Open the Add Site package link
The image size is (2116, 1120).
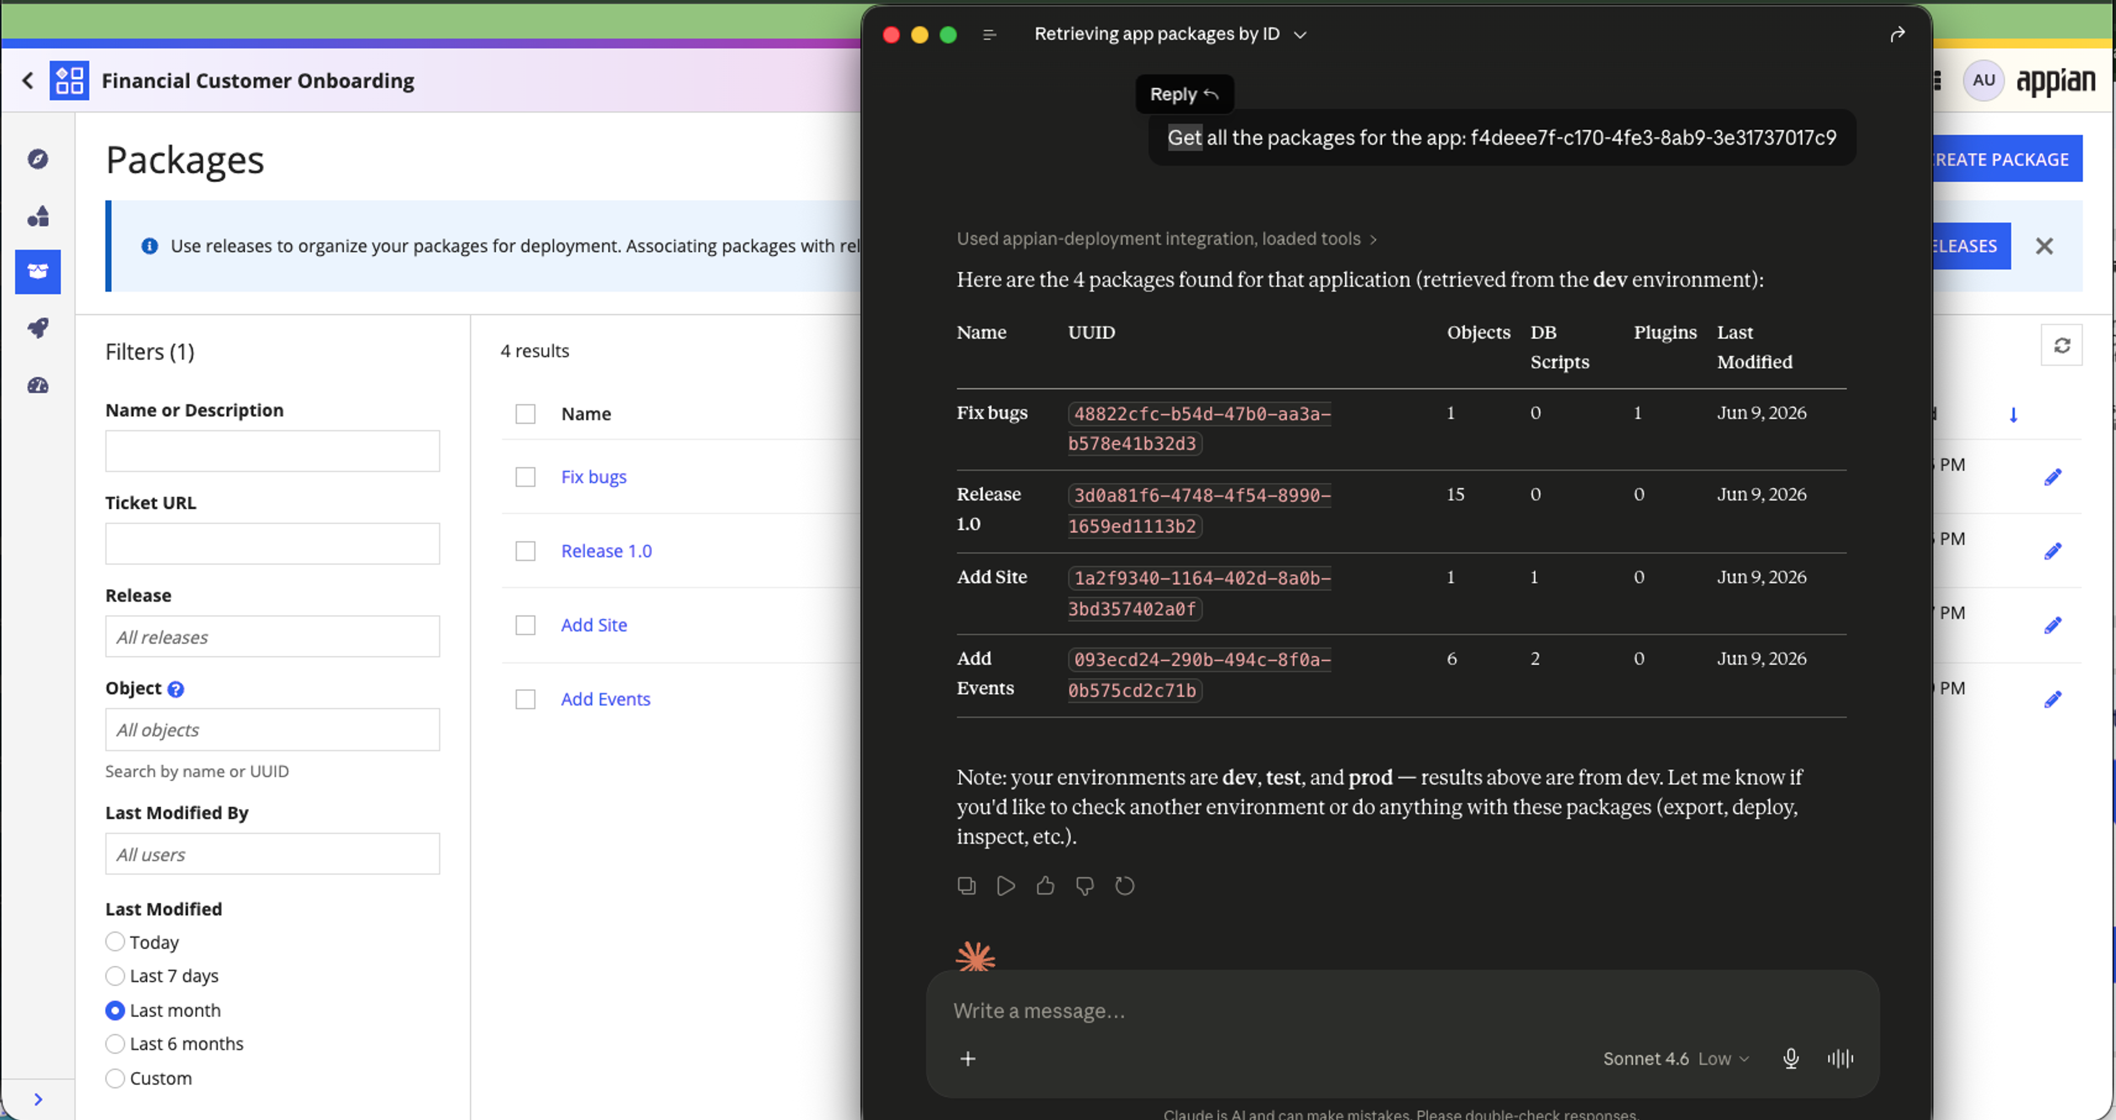[x=594, y=626]
